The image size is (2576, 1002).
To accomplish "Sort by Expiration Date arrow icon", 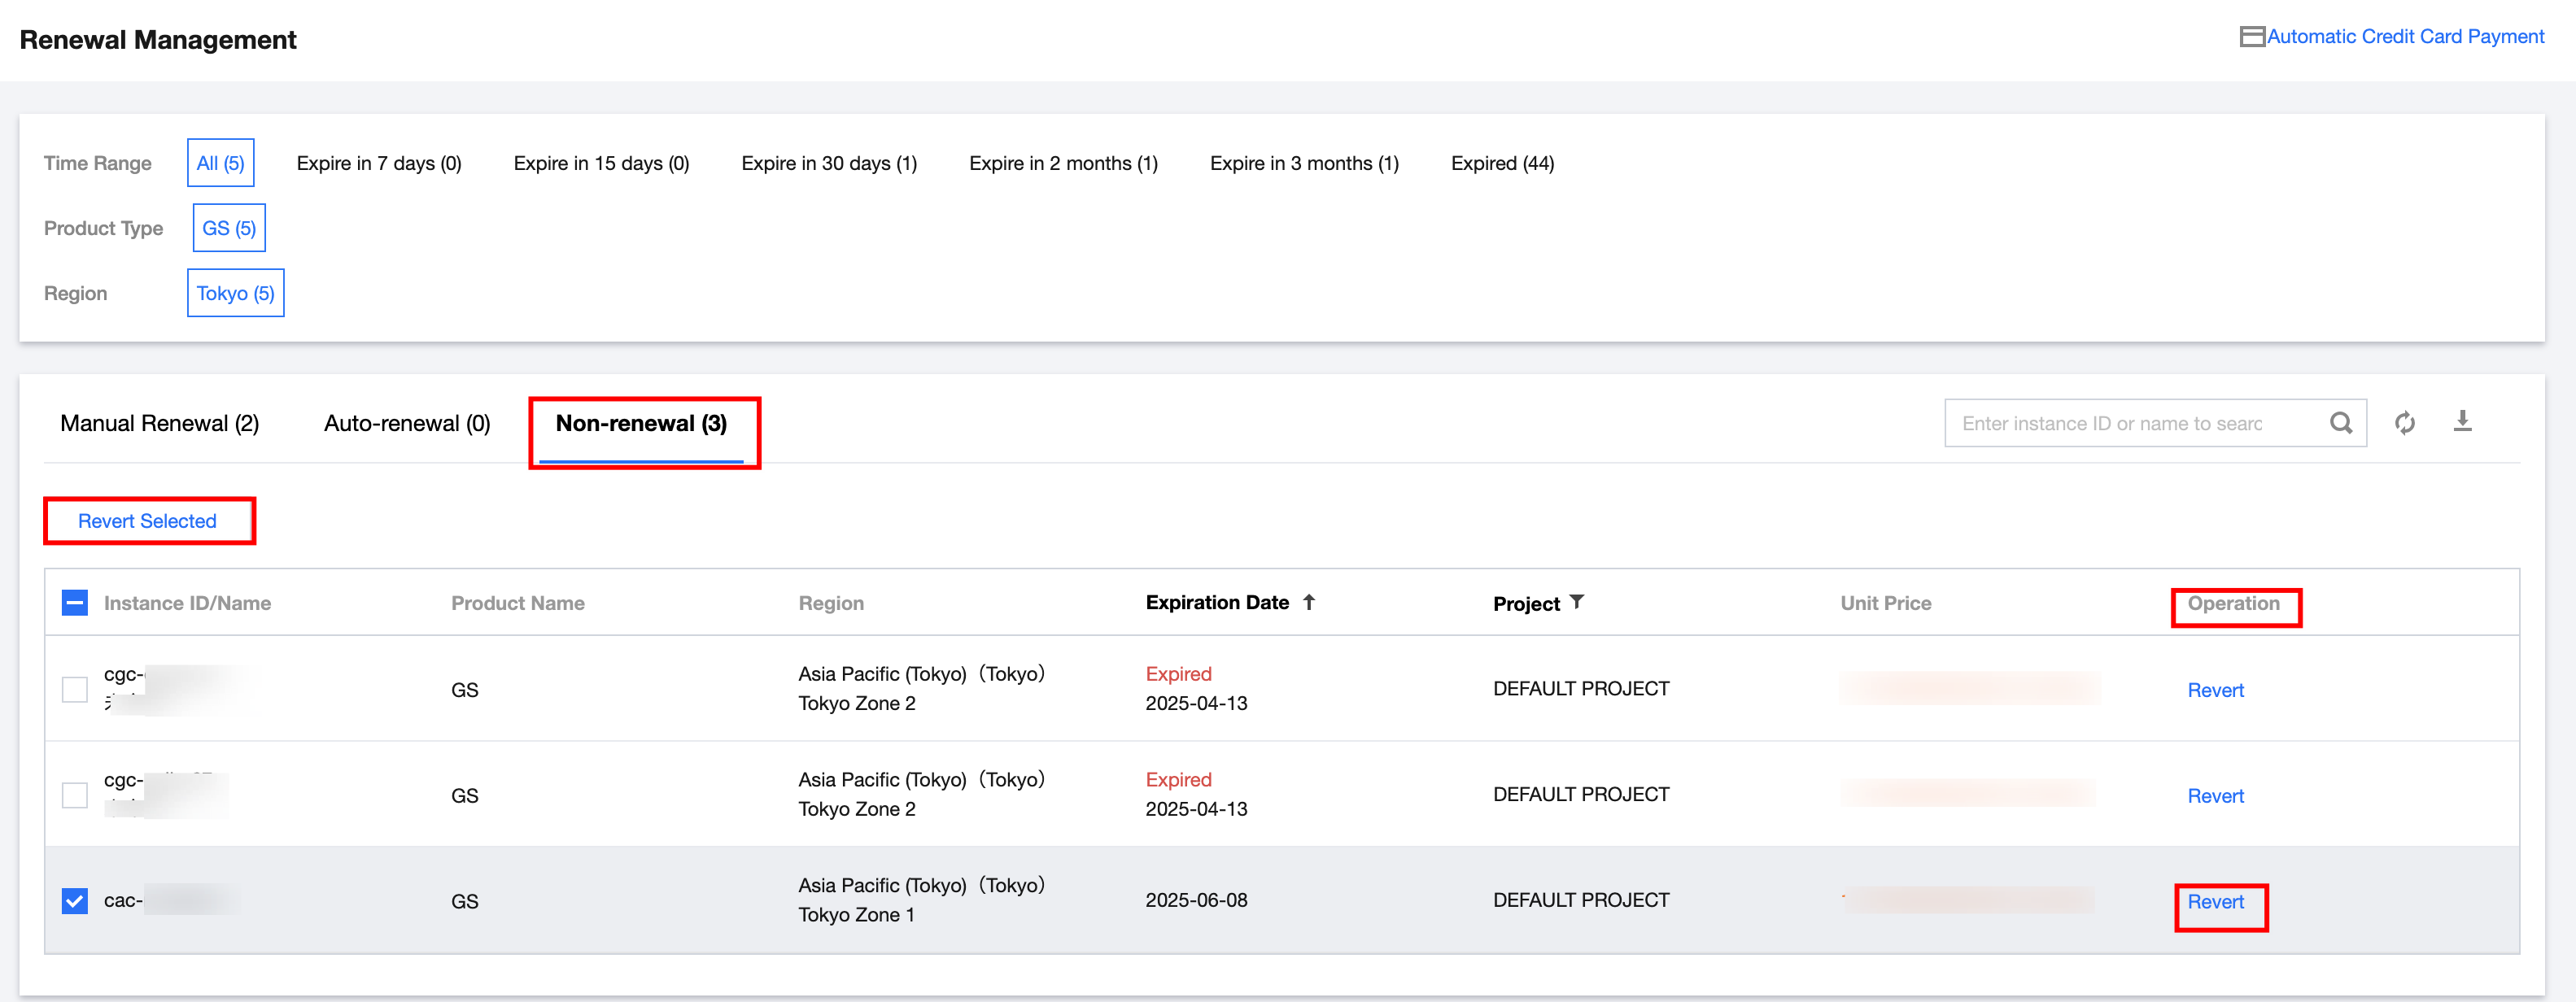I will click(1308, 602).
